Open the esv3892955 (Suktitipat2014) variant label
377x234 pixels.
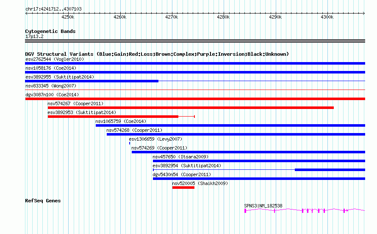click(x=60, y=77)
